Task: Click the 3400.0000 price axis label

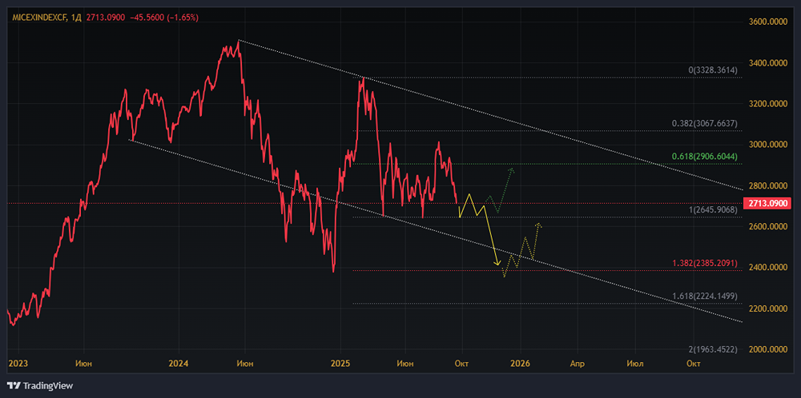Action: (767, 63)
